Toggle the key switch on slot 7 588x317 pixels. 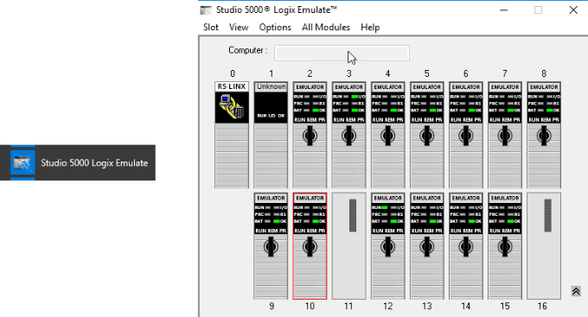pos(505,136)
